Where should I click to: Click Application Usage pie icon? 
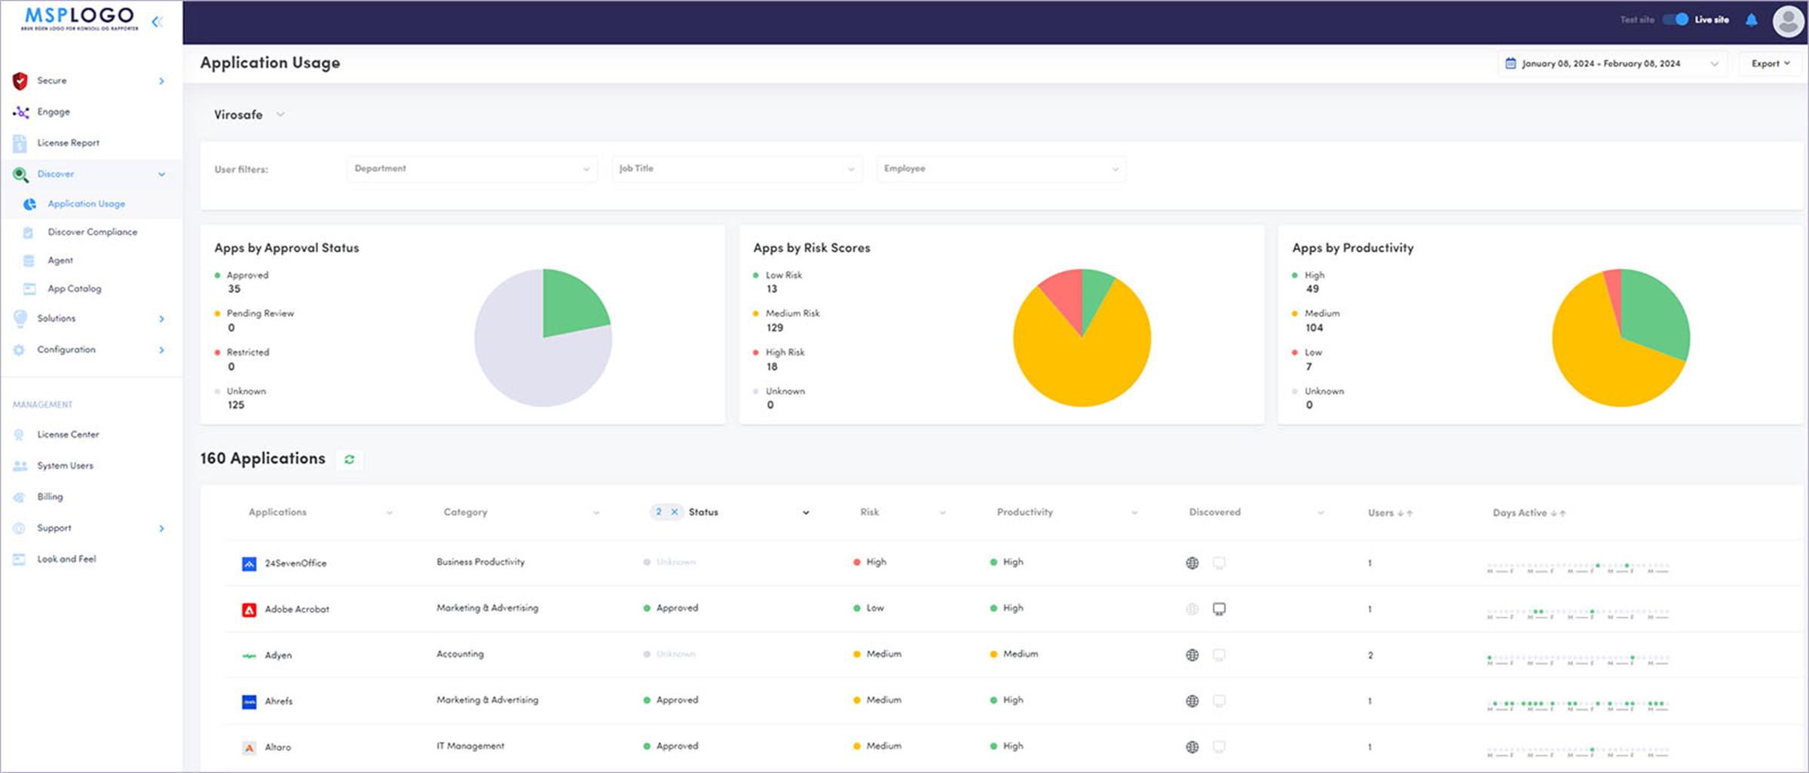click(x=30, y=204)
